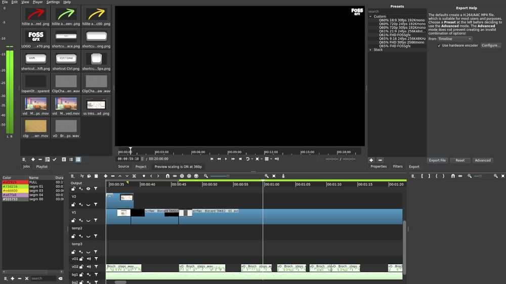Select the red #ef2929 FULL marker
This screenshot has width=506, height=284.
[x=32, y=182]
